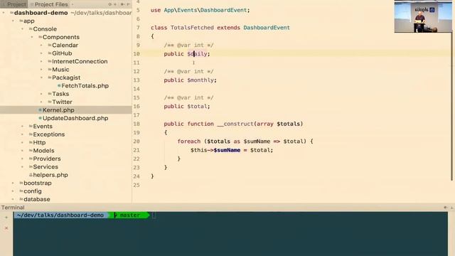Screen dimensions: 455x256
Task: Select helpers.php in the project tree
Action: point(50,175)
